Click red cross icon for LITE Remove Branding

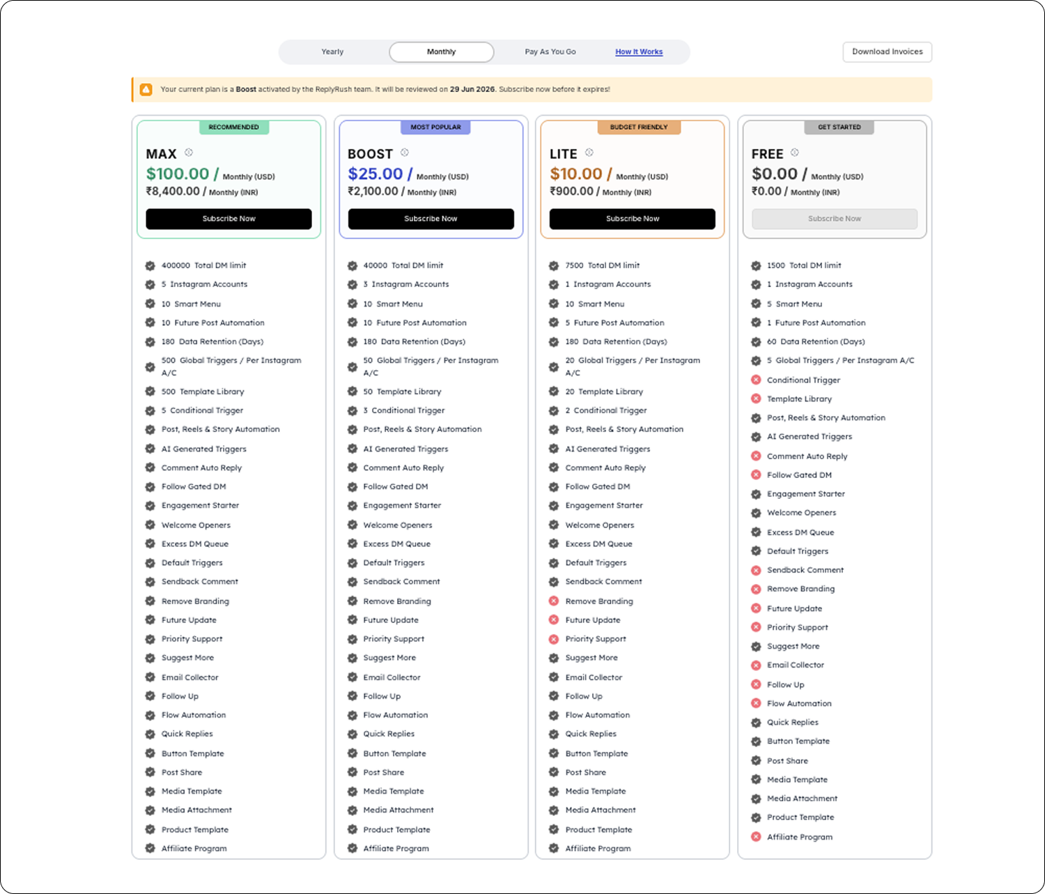click(554, 601)
